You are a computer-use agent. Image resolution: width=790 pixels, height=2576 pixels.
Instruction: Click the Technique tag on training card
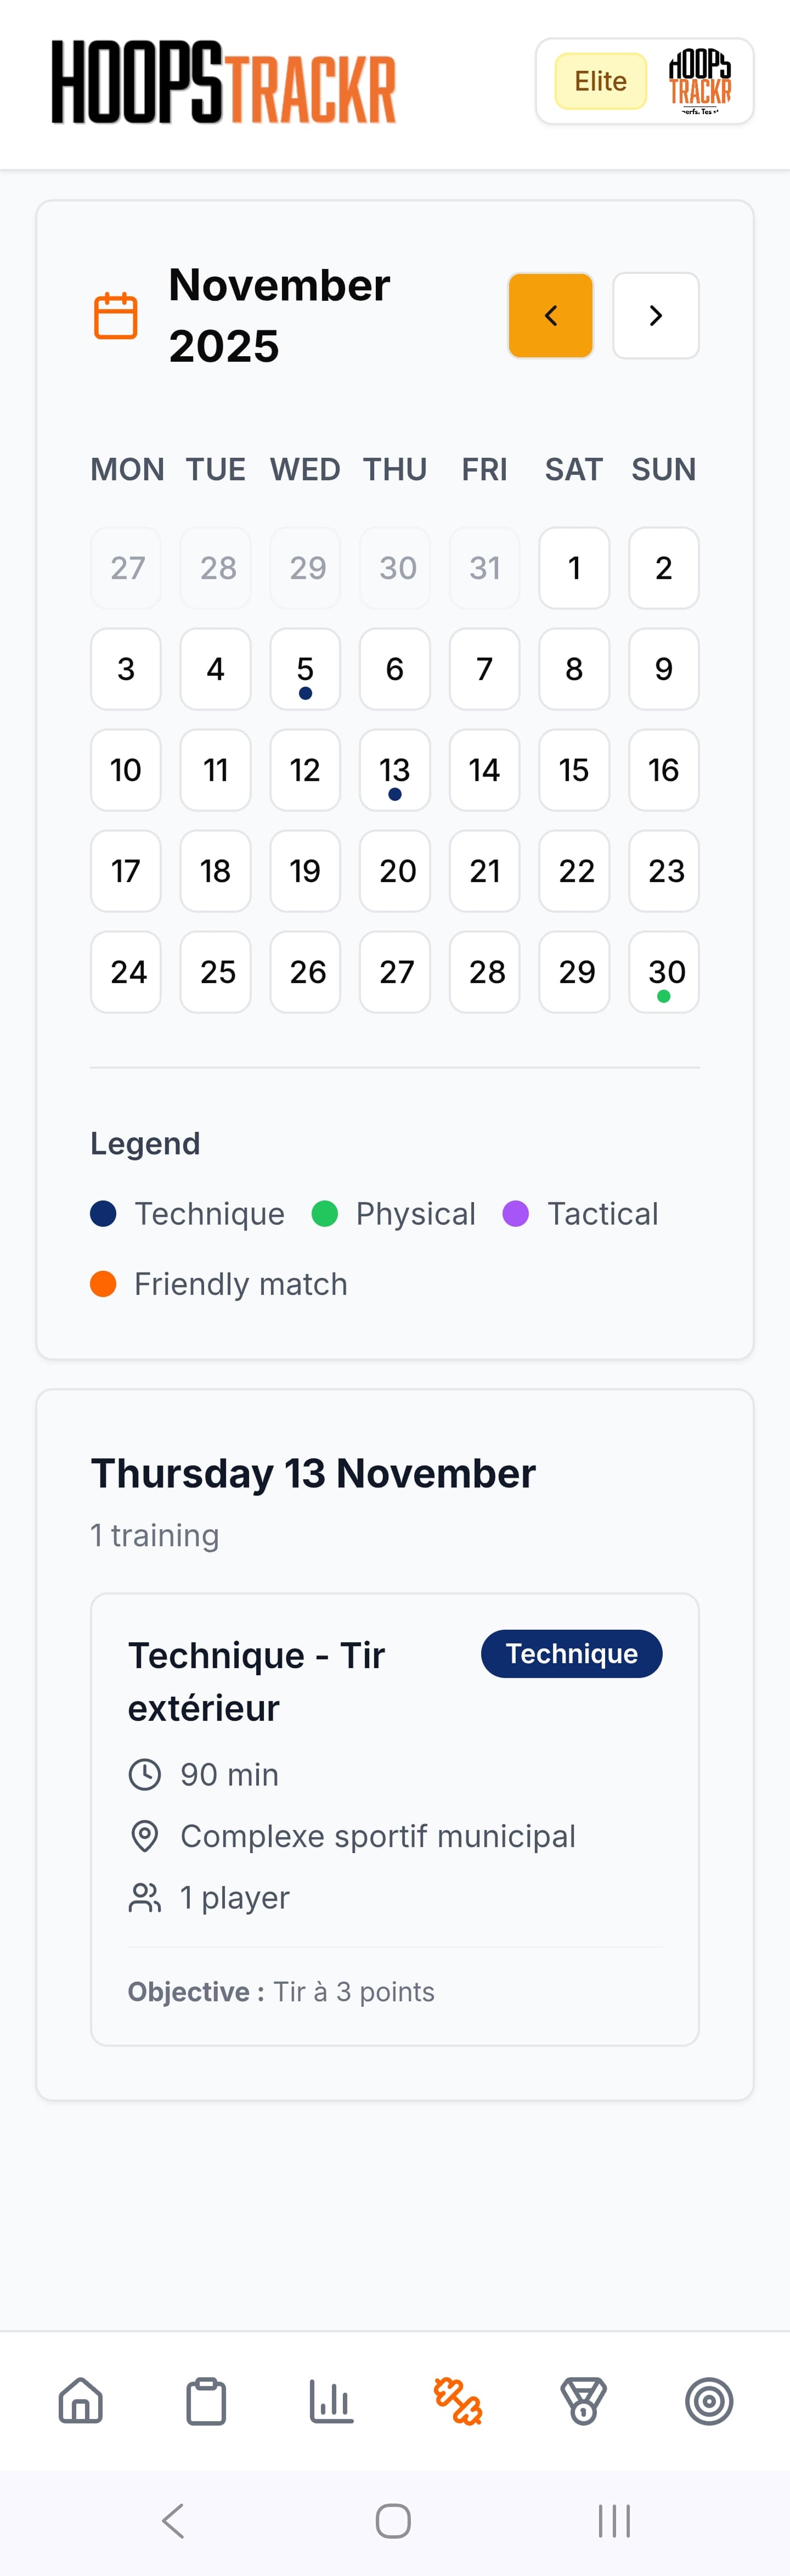pyautogui.click(x=571, y=1654)
